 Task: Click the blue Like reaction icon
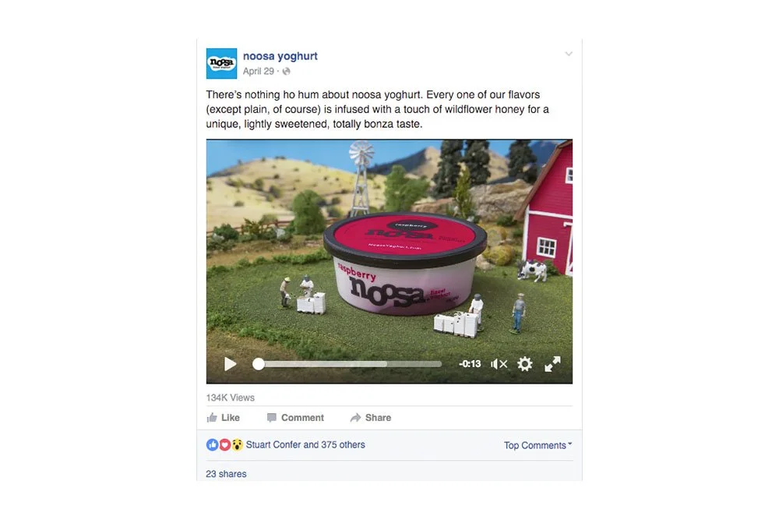coord(212,445)
